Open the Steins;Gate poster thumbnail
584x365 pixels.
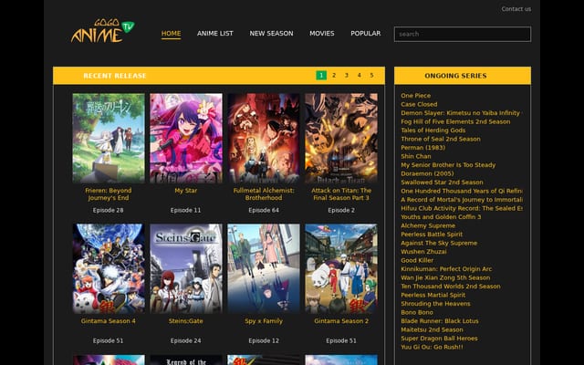(186, 268)
